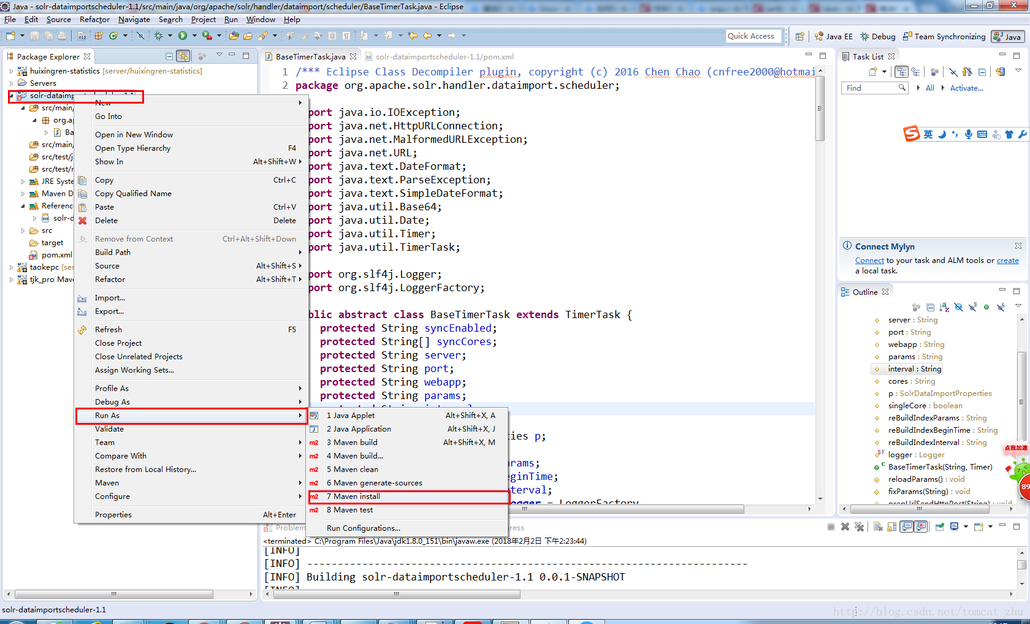Pin the Console view
Screen dimensions: 1030x624
click(939, 527)
